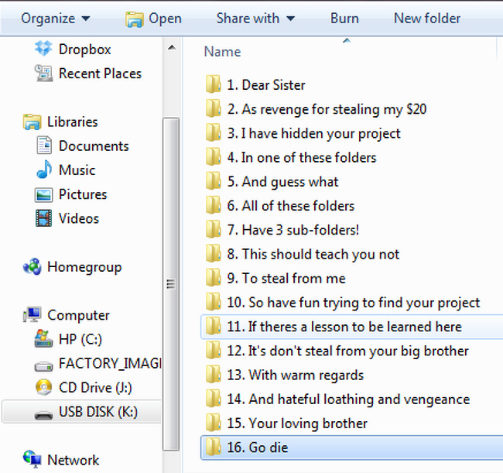The height and width of the screenshot is (473, 503).
Task: Click the Documents library icon
Action: point(44,146)
